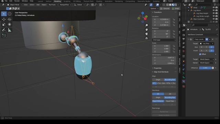The image size is (220, 124).
Task: Switch to the Sculpting workspace tab
Action: coord(67,1)
